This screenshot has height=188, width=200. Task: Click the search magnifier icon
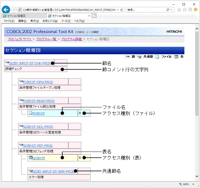[168, 10]
